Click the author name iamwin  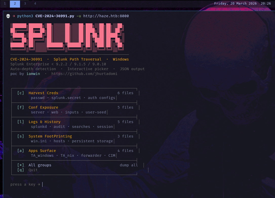(33, 74)
